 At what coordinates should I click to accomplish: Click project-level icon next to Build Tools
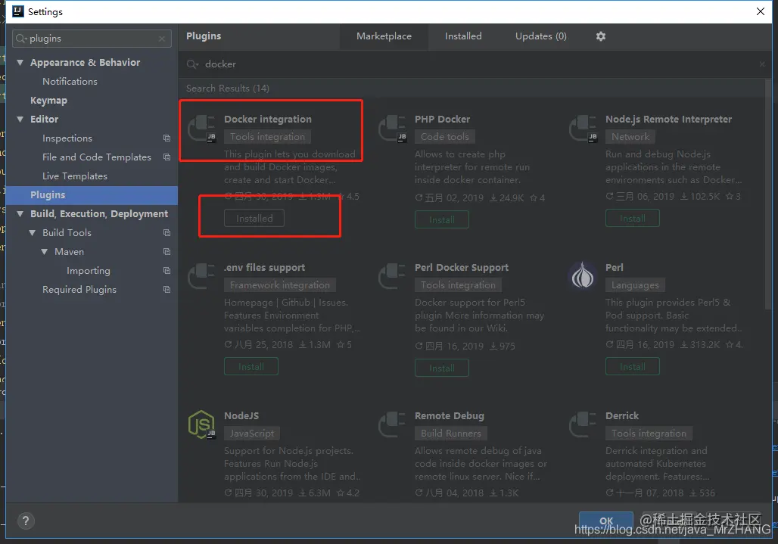coord(166,232)
